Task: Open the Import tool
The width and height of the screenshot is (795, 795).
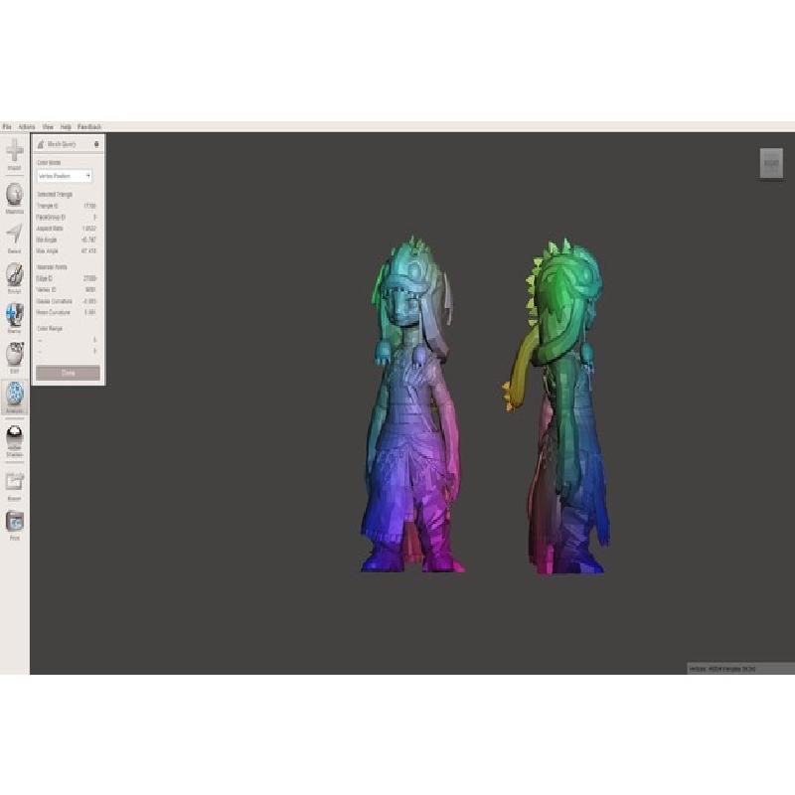Action: [15, 155]
